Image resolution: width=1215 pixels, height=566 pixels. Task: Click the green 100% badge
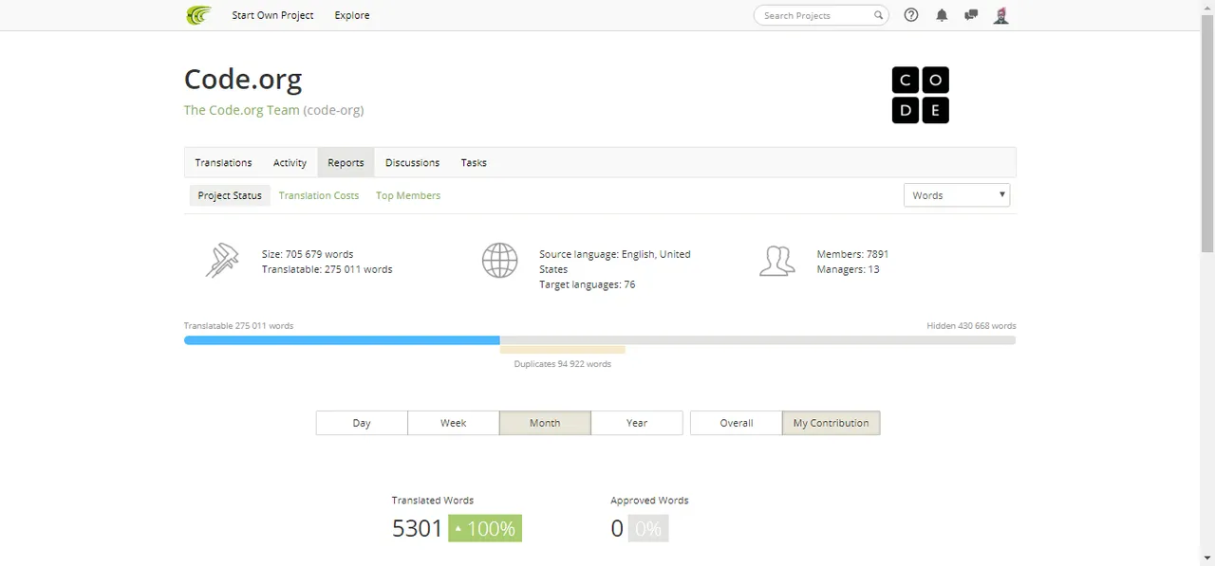[485, 528]
